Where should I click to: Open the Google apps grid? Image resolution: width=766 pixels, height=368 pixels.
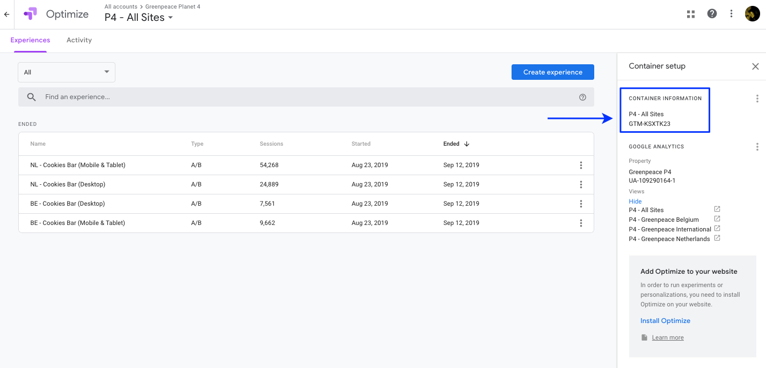click(691, 14)
